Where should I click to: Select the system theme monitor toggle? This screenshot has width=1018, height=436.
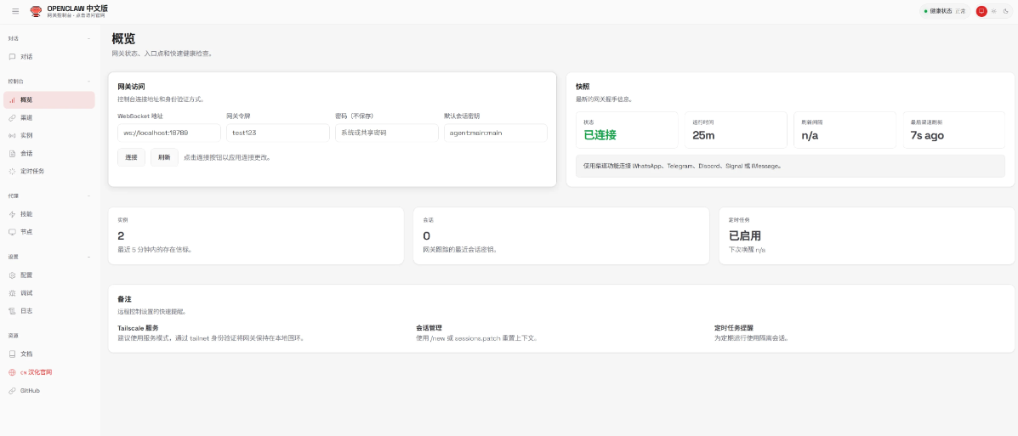(981, 11)
